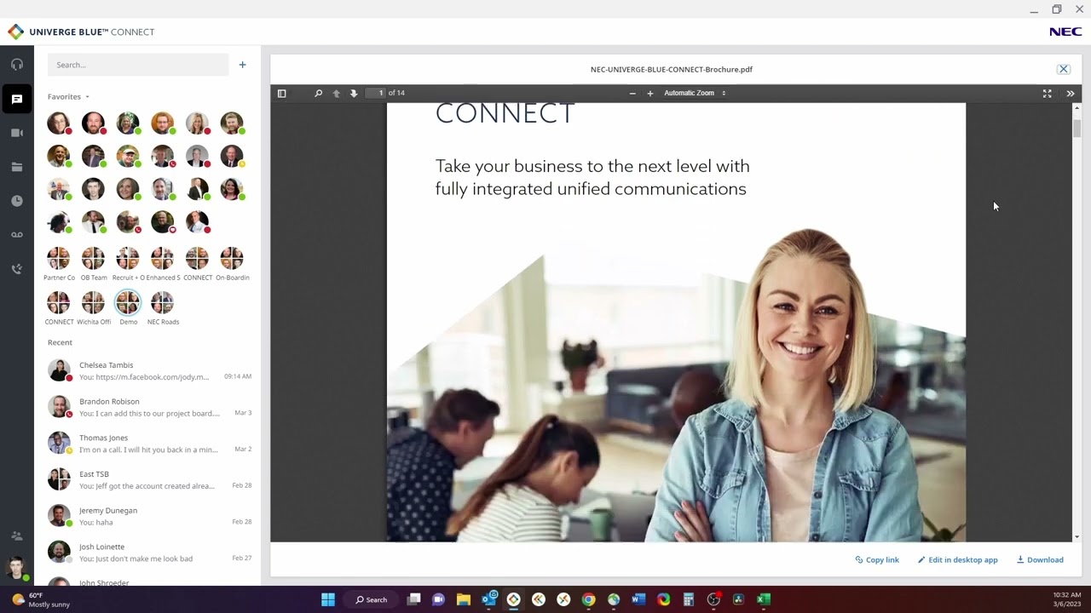
Task: Toggle the PDF sidebar panel
Action: point(282,94)
